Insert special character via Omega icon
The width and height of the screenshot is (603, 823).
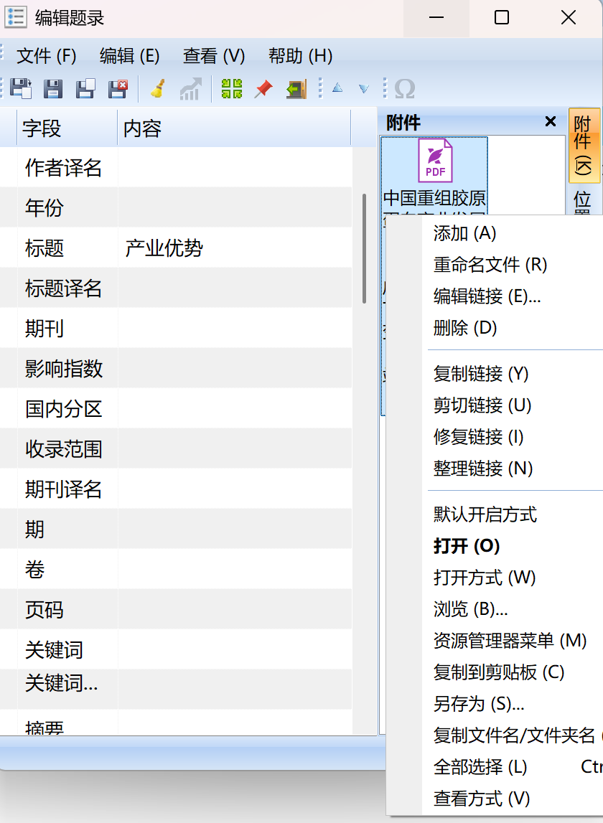(403, 88)
